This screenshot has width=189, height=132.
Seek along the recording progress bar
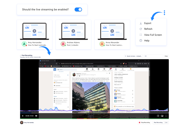(94, 113)
